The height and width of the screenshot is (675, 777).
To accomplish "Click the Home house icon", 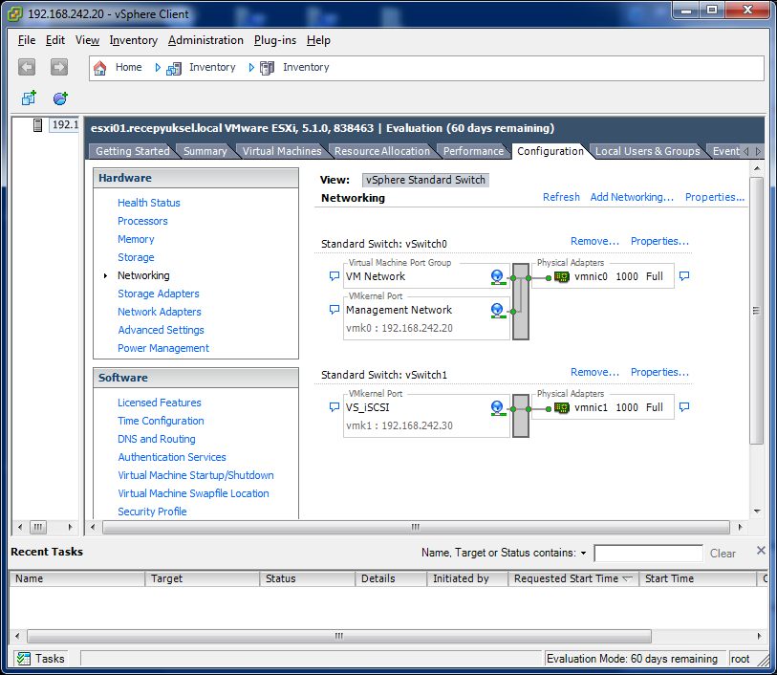I will 100,68.
